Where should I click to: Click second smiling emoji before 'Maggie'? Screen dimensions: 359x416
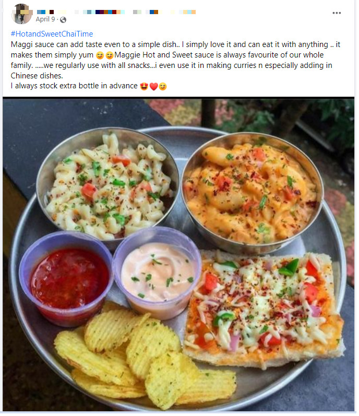[x=110, y=55]
